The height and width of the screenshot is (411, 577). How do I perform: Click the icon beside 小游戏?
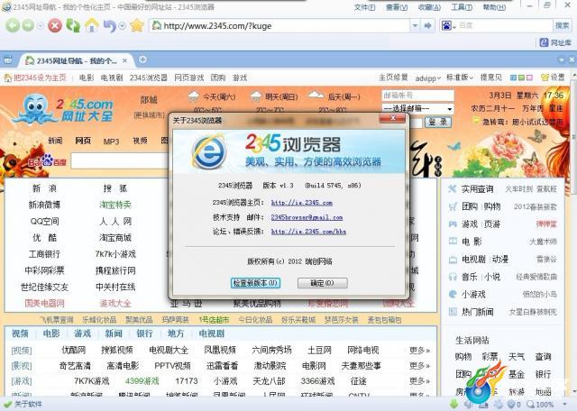pyautogui.click(x=453, y=295)
